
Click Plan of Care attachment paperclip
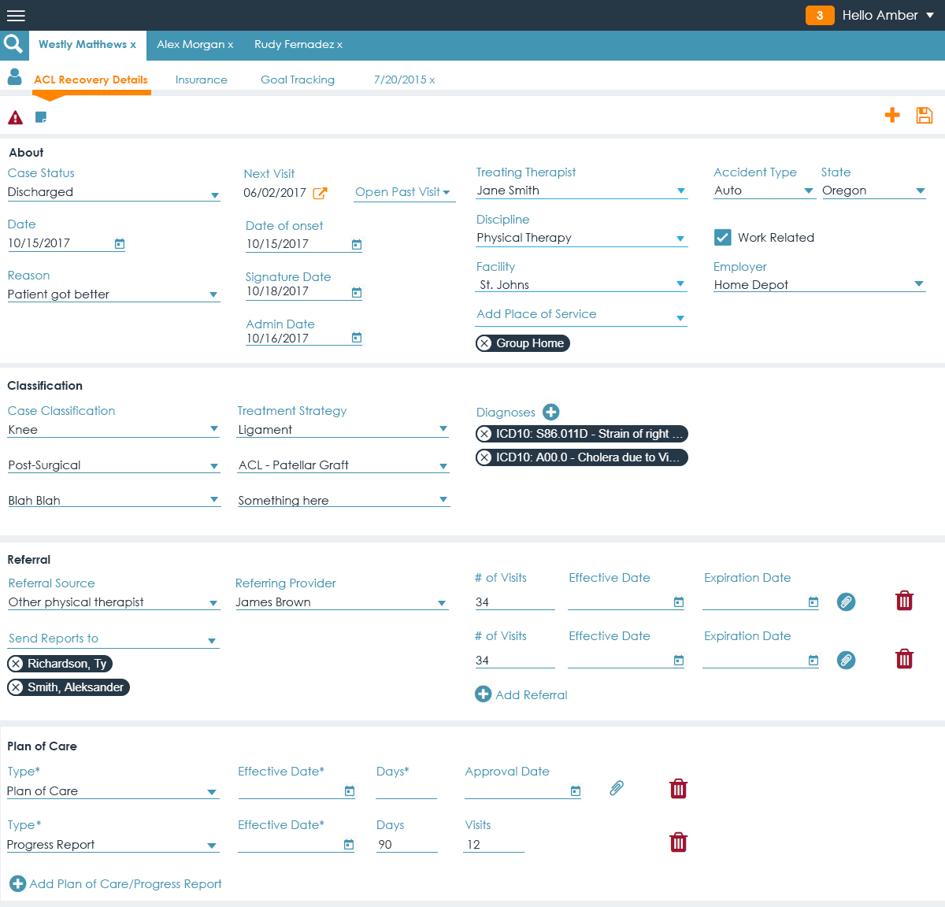617,788
